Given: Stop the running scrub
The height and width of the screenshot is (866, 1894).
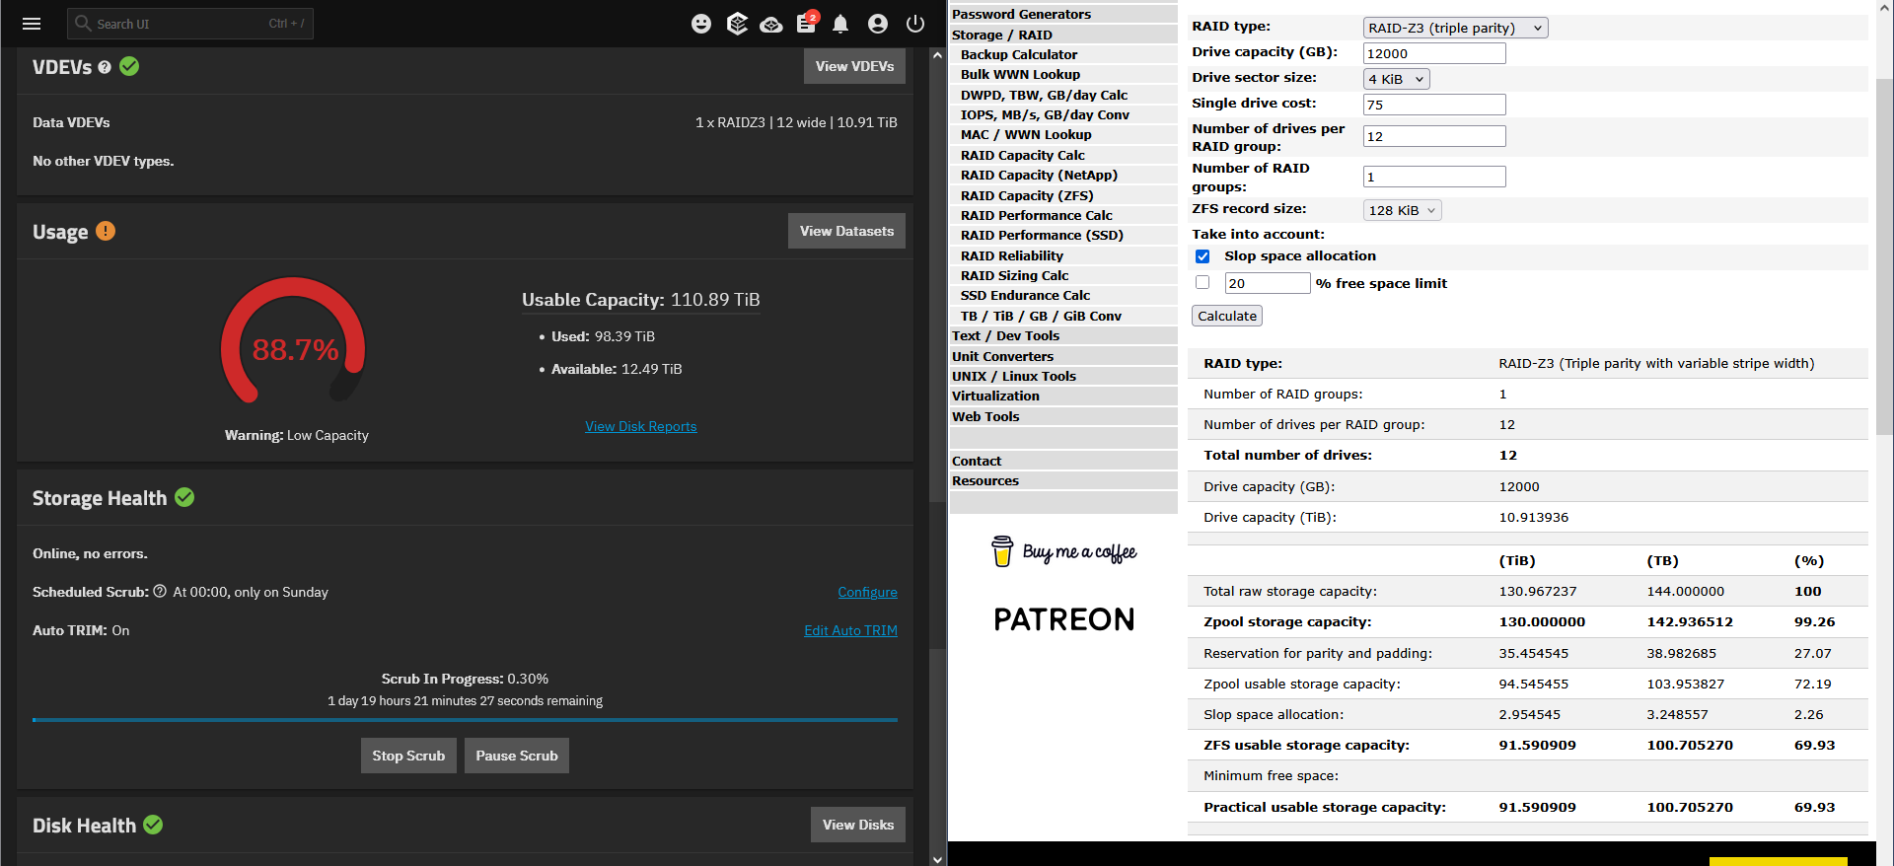Looking at the screenshot, I should tap(408, 756).
